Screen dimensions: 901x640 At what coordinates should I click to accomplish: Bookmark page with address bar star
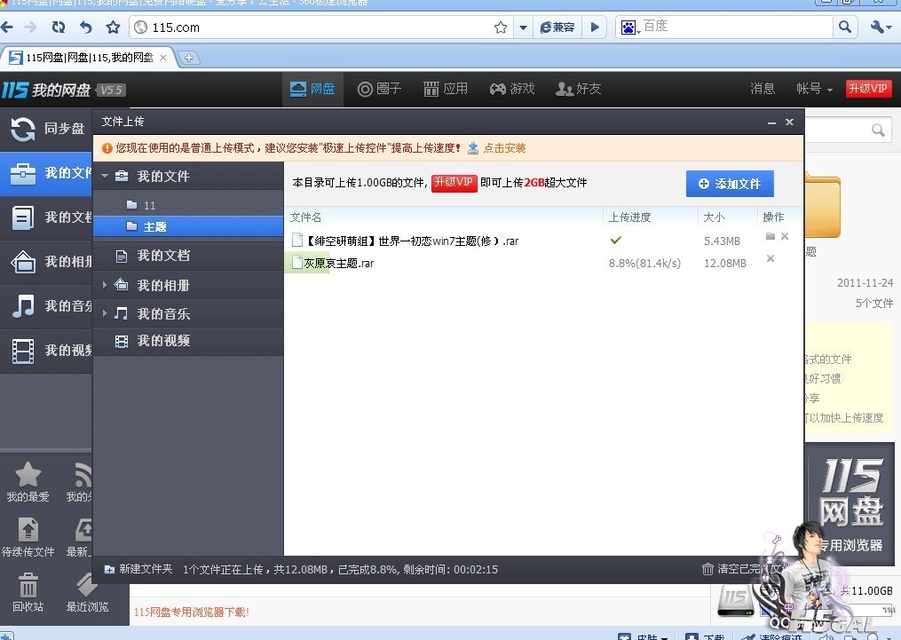(x=501, y=28)
